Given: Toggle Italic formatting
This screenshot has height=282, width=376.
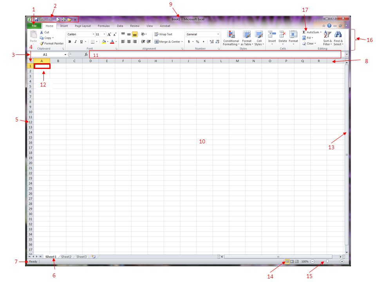Looking at the screenshot, I should click(76, 42).
